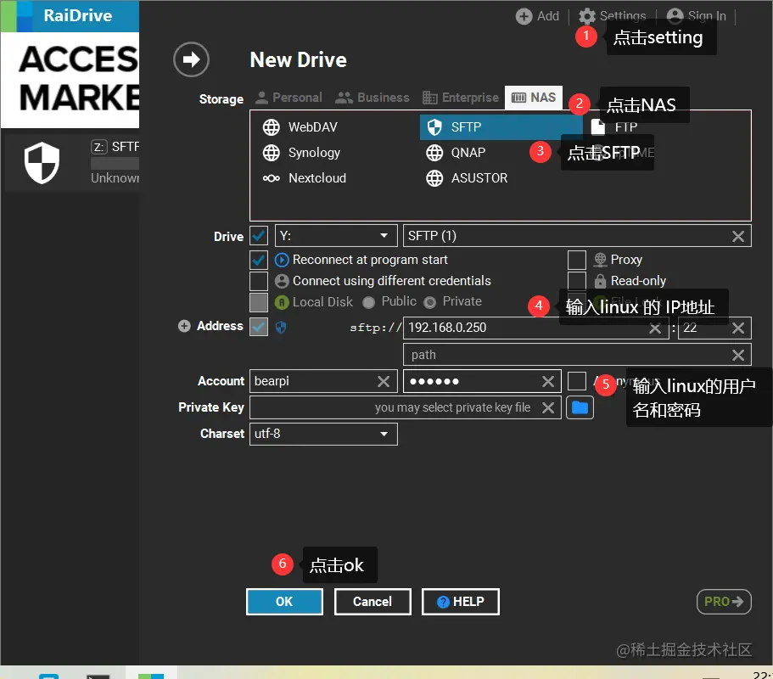773x679 pixels.
Task: Toggle the Local Disk checkbox
Action: (259, 302)
